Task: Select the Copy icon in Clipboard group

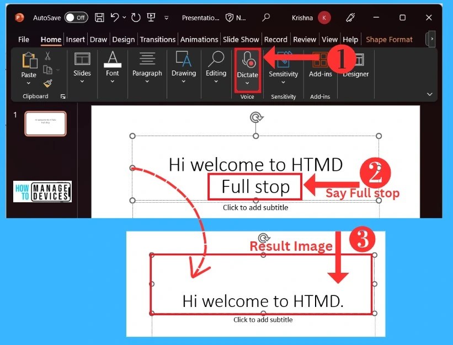Action: pos(47,69)
